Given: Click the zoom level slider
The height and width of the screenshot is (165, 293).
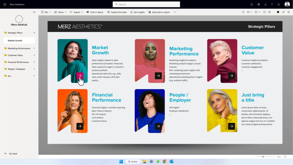Looking at the screenshot, I should pyautogui.click(x=263, y=157).
